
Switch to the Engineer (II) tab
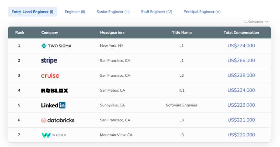[75, 12]
